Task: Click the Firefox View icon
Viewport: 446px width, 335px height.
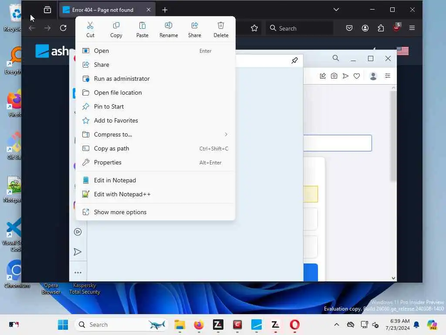Action: pyautogui.click(x=47, y=10)
